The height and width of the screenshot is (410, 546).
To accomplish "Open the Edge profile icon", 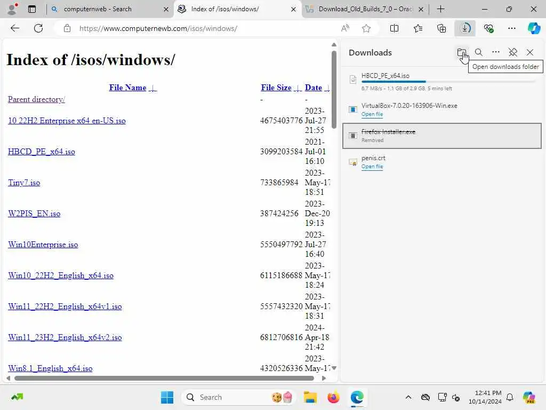I will pos(12,9).
